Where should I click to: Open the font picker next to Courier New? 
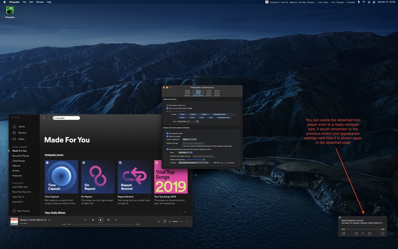point(197,122)
